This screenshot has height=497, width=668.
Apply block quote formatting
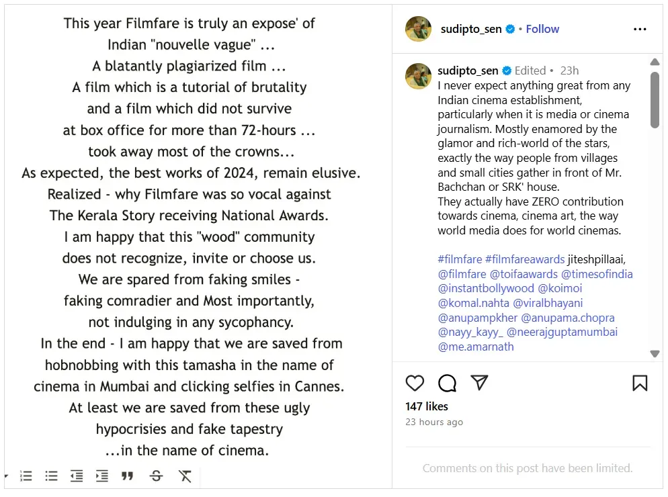click(128, 476)
